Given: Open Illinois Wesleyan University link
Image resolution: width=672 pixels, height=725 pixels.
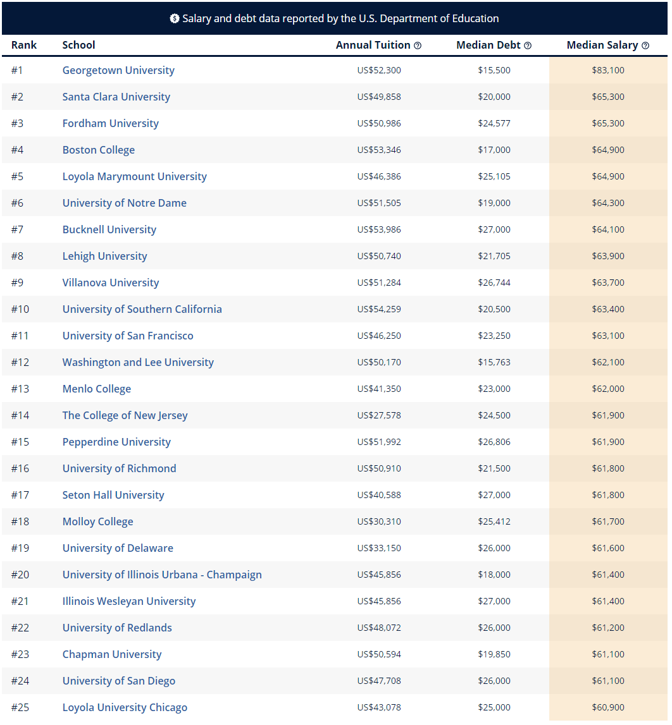Looking at the screenshot, I should tap(129, 602).
